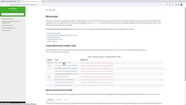Click the page vertical scrollbar

coord(185,45)
